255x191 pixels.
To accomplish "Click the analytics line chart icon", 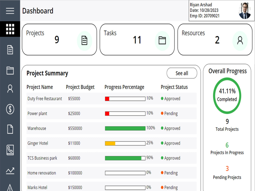I will click(x=10, y=171).
